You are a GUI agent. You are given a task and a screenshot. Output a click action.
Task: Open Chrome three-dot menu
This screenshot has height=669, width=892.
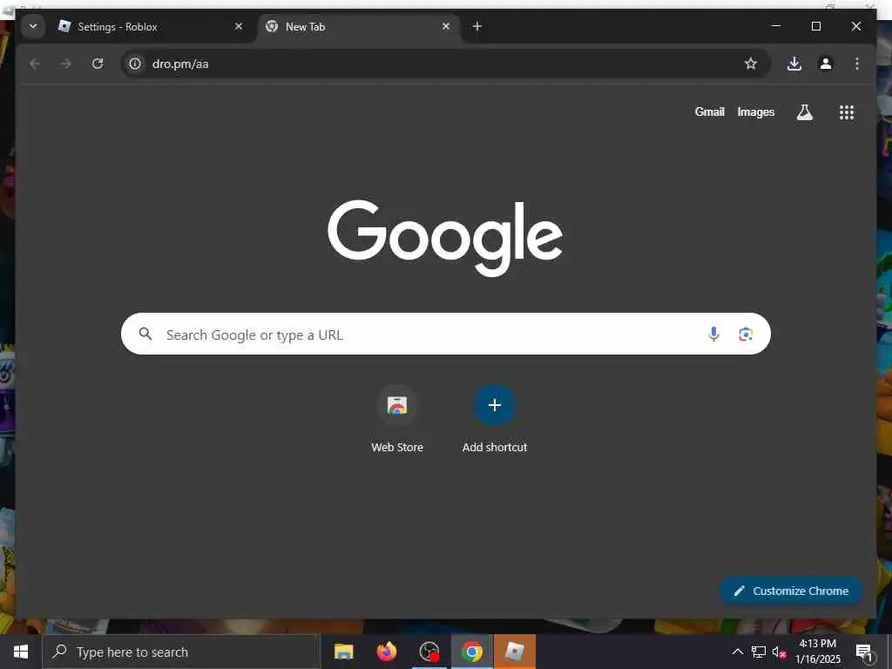pyautogui.click(x=857, y=64)
